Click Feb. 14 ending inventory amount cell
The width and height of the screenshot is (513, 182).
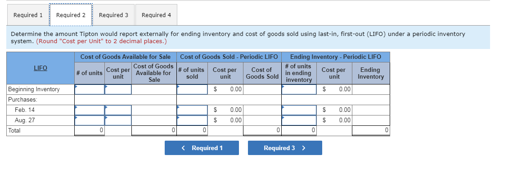pyautogui.click(x=371, y=110)
